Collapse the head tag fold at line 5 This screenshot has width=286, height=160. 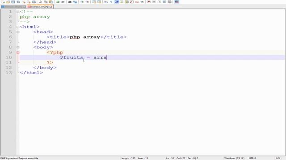[18, 32]
